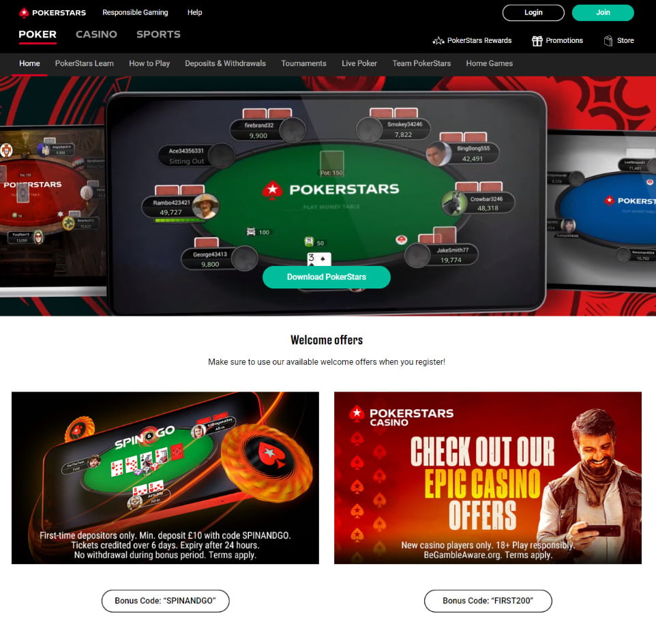This screenshot has width=656, height=622.
Task: Select the POKER section tab
Action: [38, 34]
